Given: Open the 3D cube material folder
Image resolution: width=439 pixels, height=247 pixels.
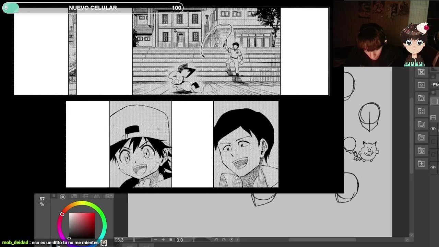Looking at the screenshot, I should pyautogui.click(x=422, y=151).
